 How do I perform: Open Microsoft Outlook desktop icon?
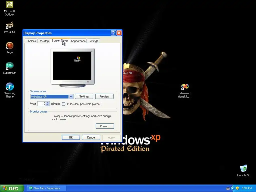pyautogui.click(x=9, y=8)
